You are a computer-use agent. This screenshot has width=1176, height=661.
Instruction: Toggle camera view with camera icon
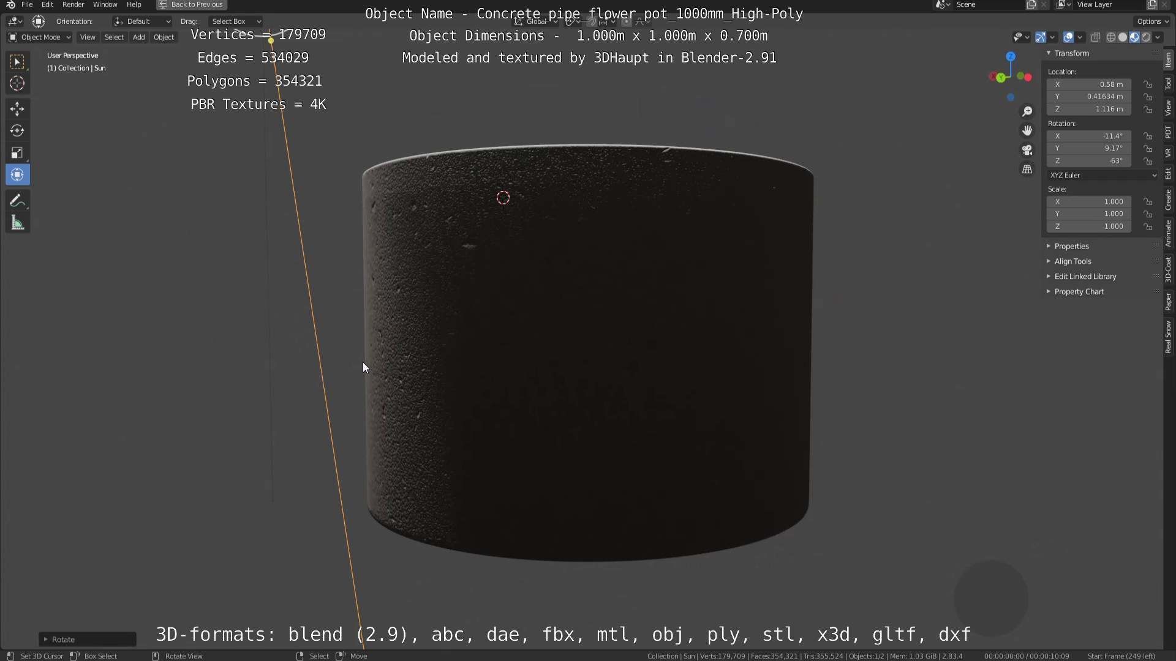[x=1027, y=150]
